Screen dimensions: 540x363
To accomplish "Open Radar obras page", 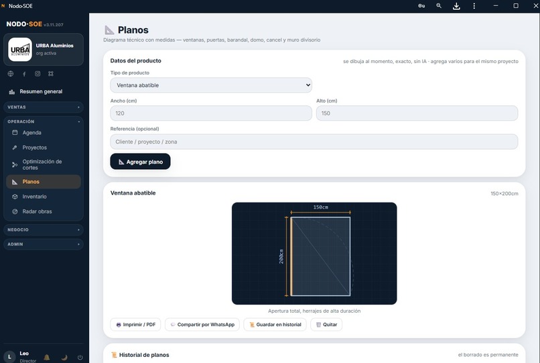I will point(44,211).
